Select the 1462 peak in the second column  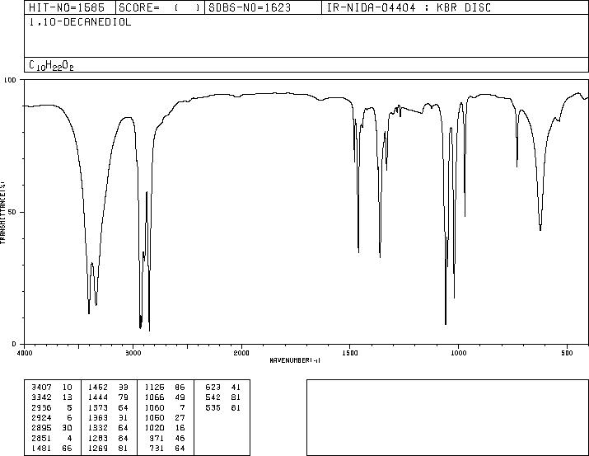pos(98,388)
